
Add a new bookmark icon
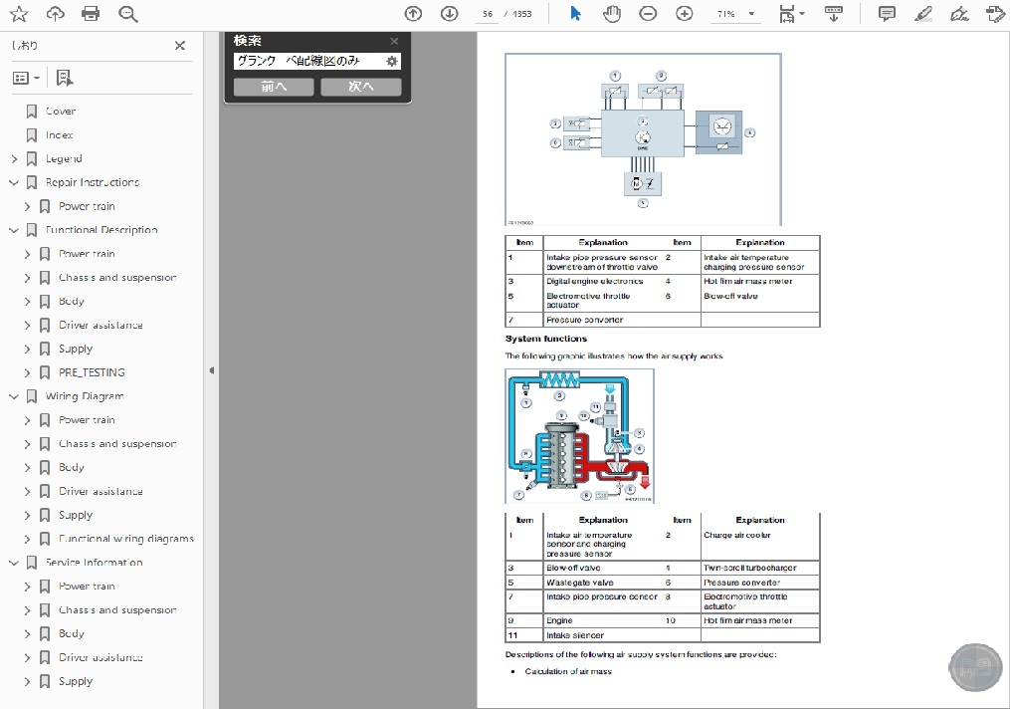(65, 78)
